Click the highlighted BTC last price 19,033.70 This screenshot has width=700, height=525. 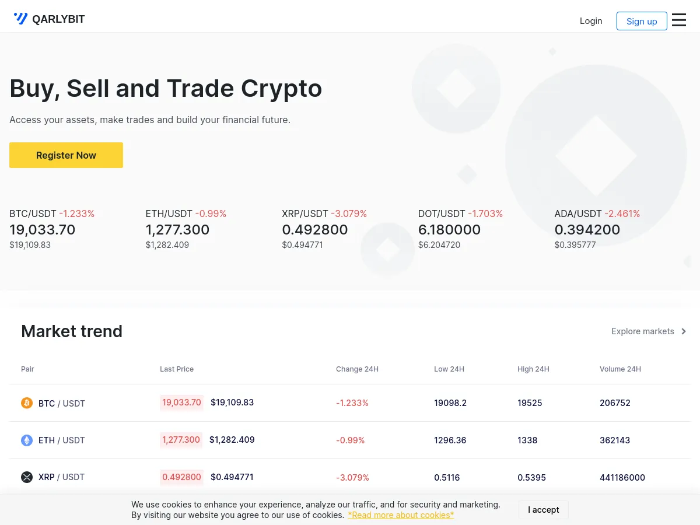pyautogui.click(x=181, y=402)
